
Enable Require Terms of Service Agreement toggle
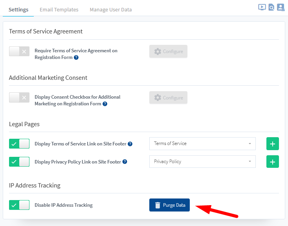coord(19,51)
